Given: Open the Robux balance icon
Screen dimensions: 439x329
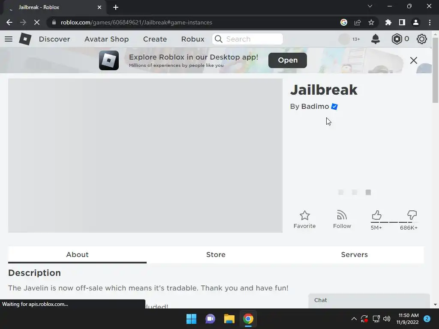Looking at the screenshot, I should point(397,39).
